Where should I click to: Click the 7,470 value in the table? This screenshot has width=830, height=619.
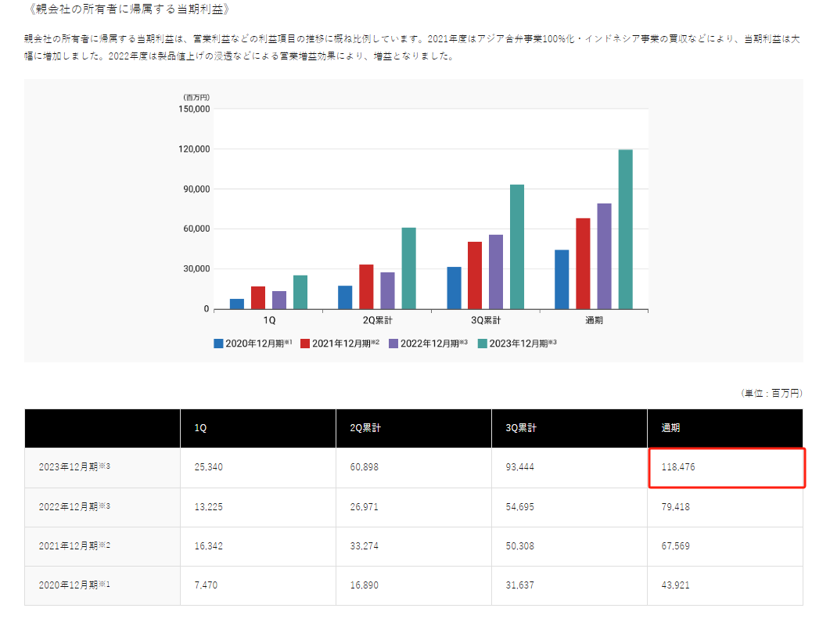(206, 585)
